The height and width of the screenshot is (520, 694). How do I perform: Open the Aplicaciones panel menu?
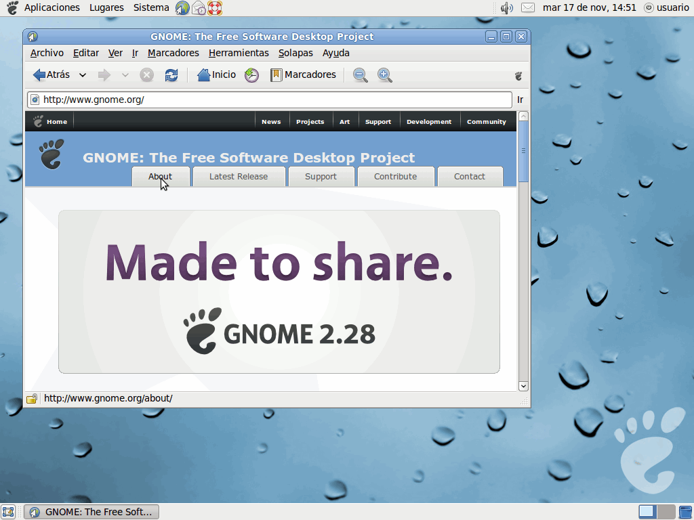coord(52,7)
